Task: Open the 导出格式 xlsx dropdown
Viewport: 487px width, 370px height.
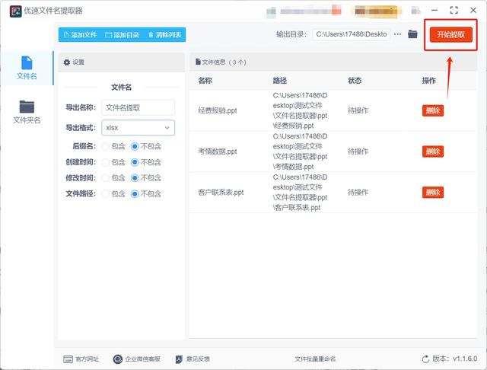Action: click(x=138, y=128)
